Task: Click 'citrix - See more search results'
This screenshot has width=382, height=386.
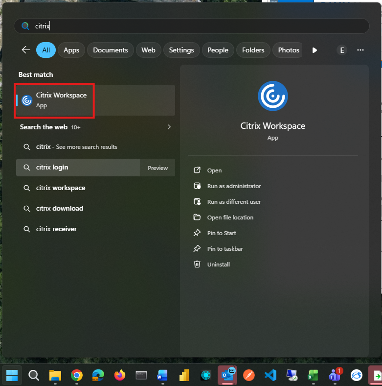Action: (95, 147)
